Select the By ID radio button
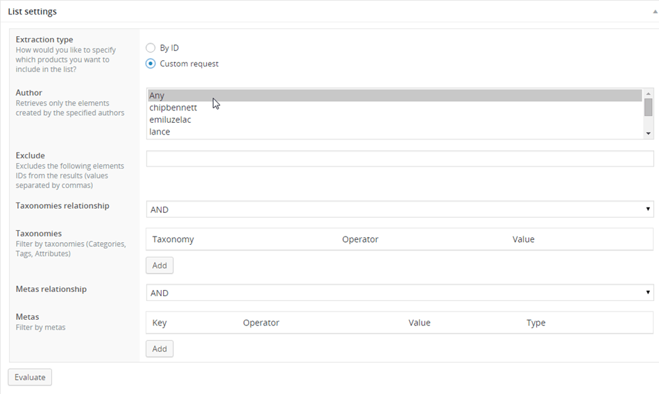Screen dimensions: 659x394 click(x=151, y=47)
